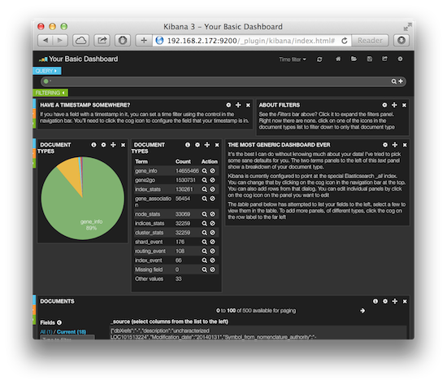
Task: Click the dashboard refresh icon in navbar
Action: tap(319, 59)
